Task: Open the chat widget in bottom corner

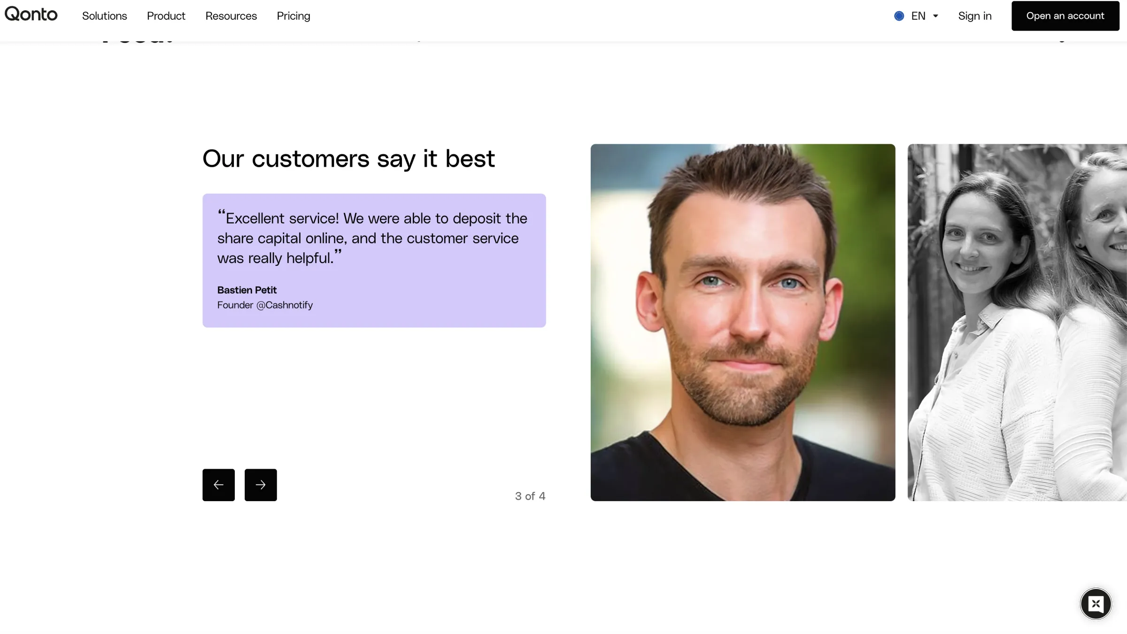Action: click(x=1096, y=603)
